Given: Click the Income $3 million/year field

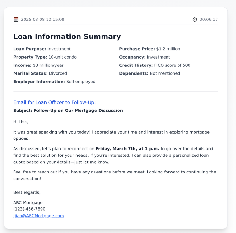Looking at the screenshot, I should coord(38,65).
